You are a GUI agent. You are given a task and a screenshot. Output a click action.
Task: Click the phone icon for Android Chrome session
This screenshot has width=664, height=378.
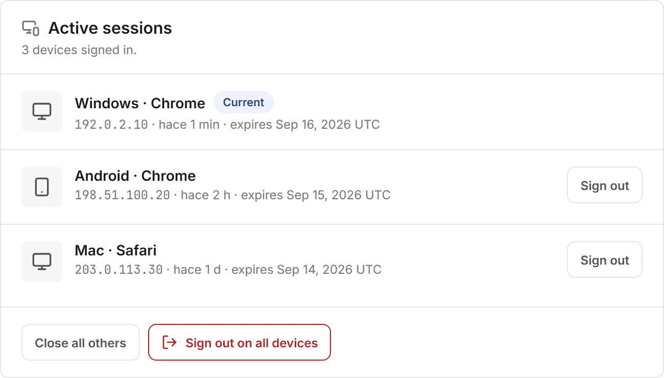pyautogui.click(x=42, y=187)
